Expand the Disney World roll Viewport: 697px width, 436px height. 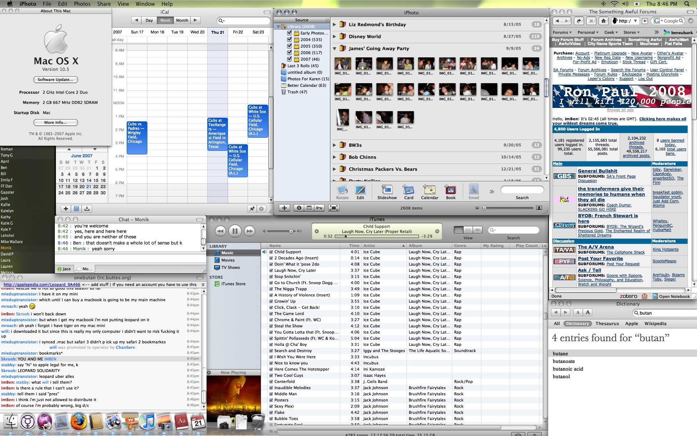334,36
